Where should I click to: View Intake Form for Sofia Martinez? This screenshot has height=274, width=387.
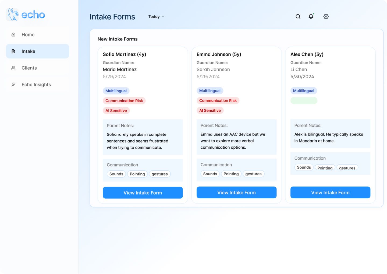click(x=143, y=193)
